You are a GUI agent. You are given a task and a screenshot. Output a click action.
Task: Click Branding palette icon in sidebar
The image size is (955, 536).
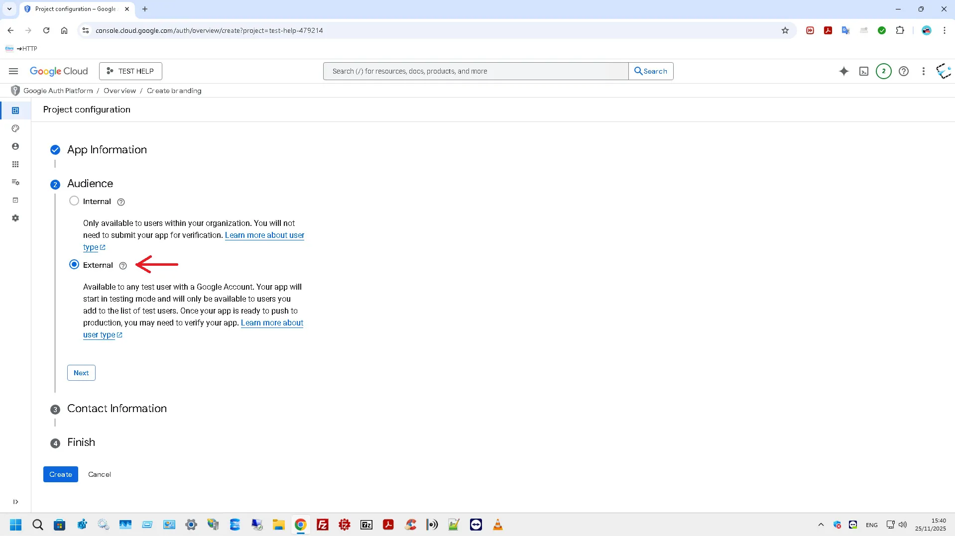pos(15,128)
